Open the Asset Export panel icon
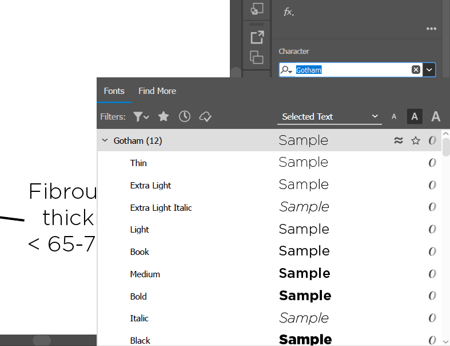This screenshot has width=450, height=346. pyautogui.click(x=257, y=37)
